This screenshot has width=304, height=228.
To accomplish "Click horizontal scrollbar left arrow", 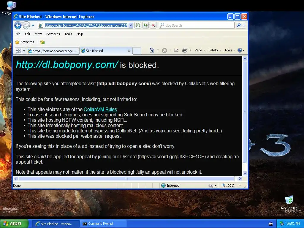I will pyautogui.click(x=16, y=178).
